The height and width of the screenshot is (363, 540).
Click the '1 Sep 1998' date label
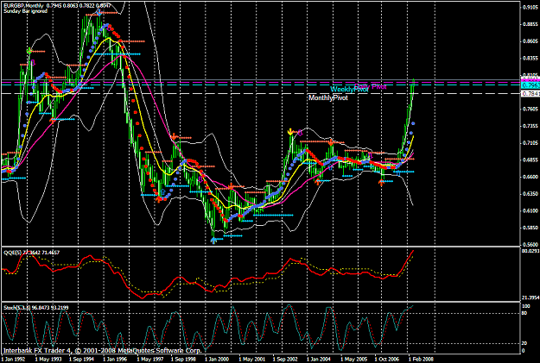coord(183,360)
